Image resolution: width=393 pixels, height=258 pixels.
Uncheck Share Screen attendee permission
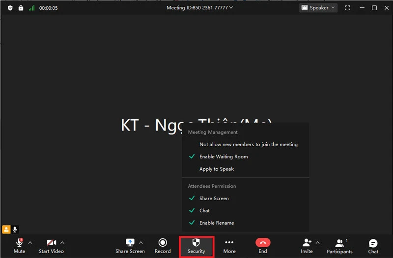(x=214, y=198)
